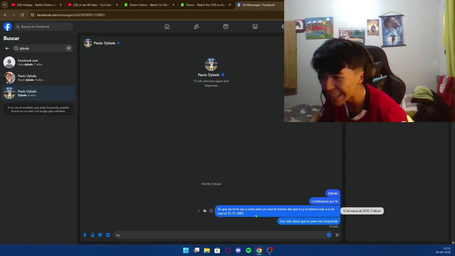Click the '15 mill. personas siguen esto' text

[211, 81]
